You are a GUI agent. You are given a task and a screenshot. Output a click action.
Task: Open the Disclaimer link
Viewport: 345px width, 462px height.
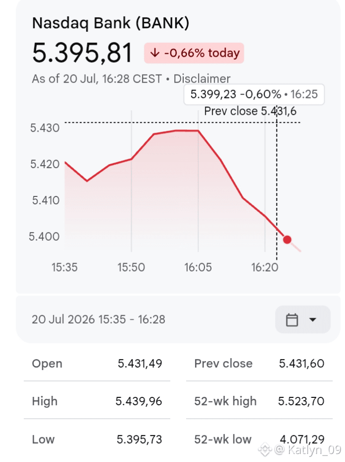pyautogui.click(x=202, y=79)
